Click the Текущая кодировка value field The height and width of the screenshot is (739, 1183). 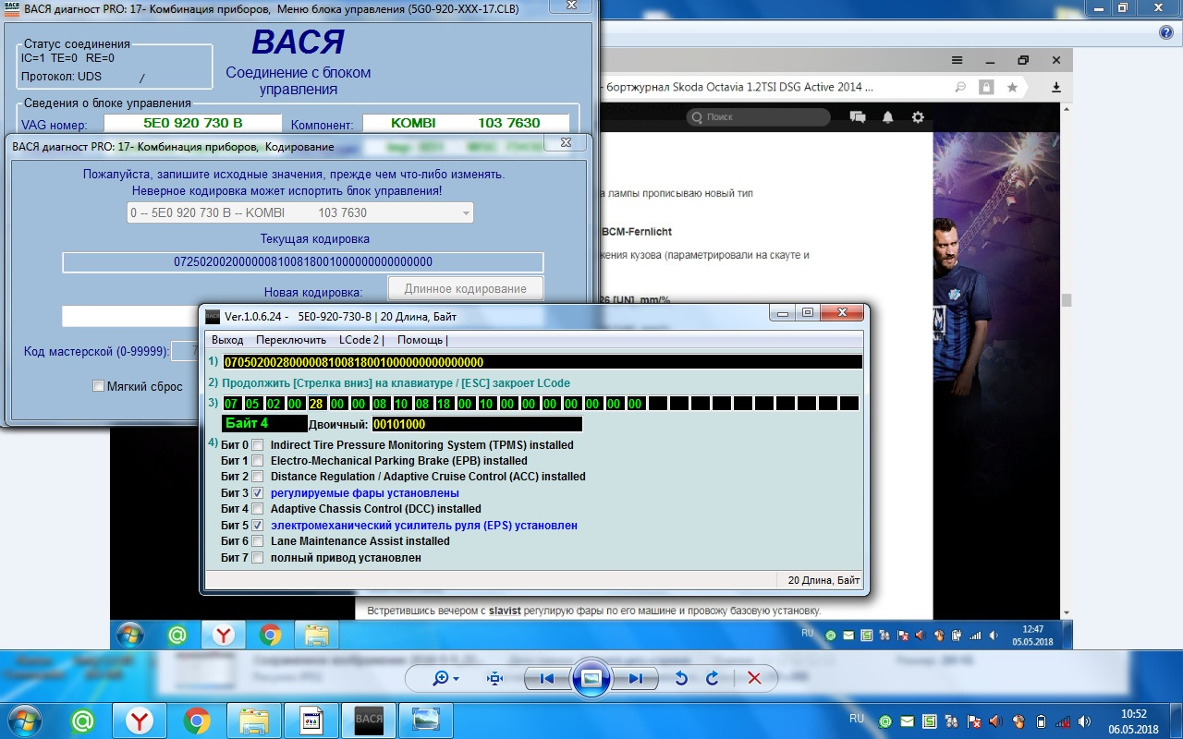coord(303,262)
